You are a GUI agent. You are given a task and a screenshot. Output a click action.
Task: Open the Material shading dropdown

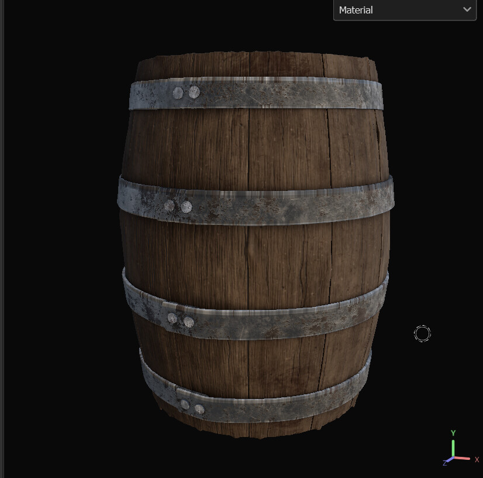pyautogui.click(x=405, y=10)
